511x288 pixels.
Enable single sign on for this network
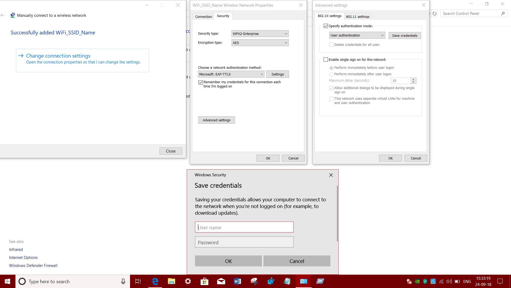tap(326, 59)
